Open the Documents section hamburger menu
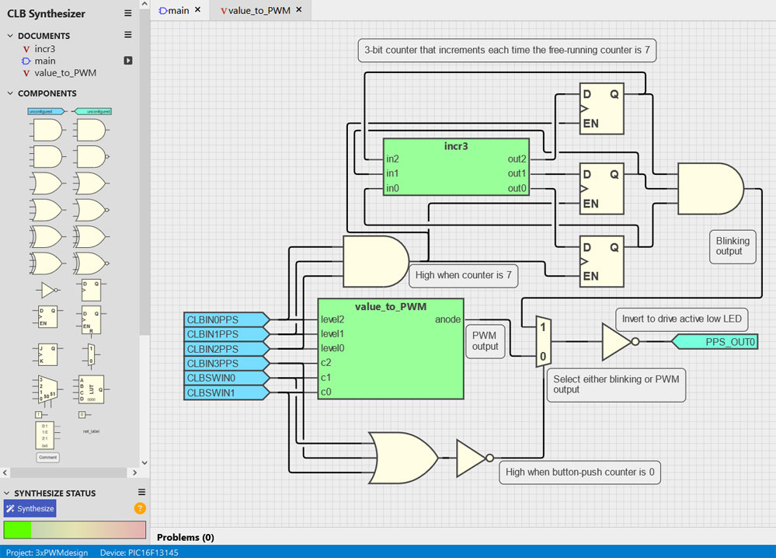Viewport: 776px width, 558px height. [128, 35]
